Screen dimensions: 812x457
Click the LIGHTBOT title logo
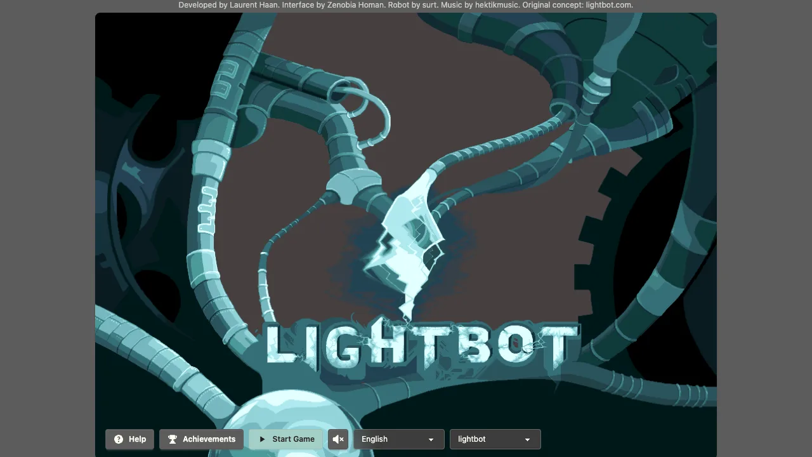(422, 346)
